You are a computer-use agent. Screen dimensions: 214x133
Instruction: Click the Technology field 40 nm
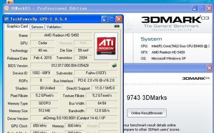click(x=43, y=50)
